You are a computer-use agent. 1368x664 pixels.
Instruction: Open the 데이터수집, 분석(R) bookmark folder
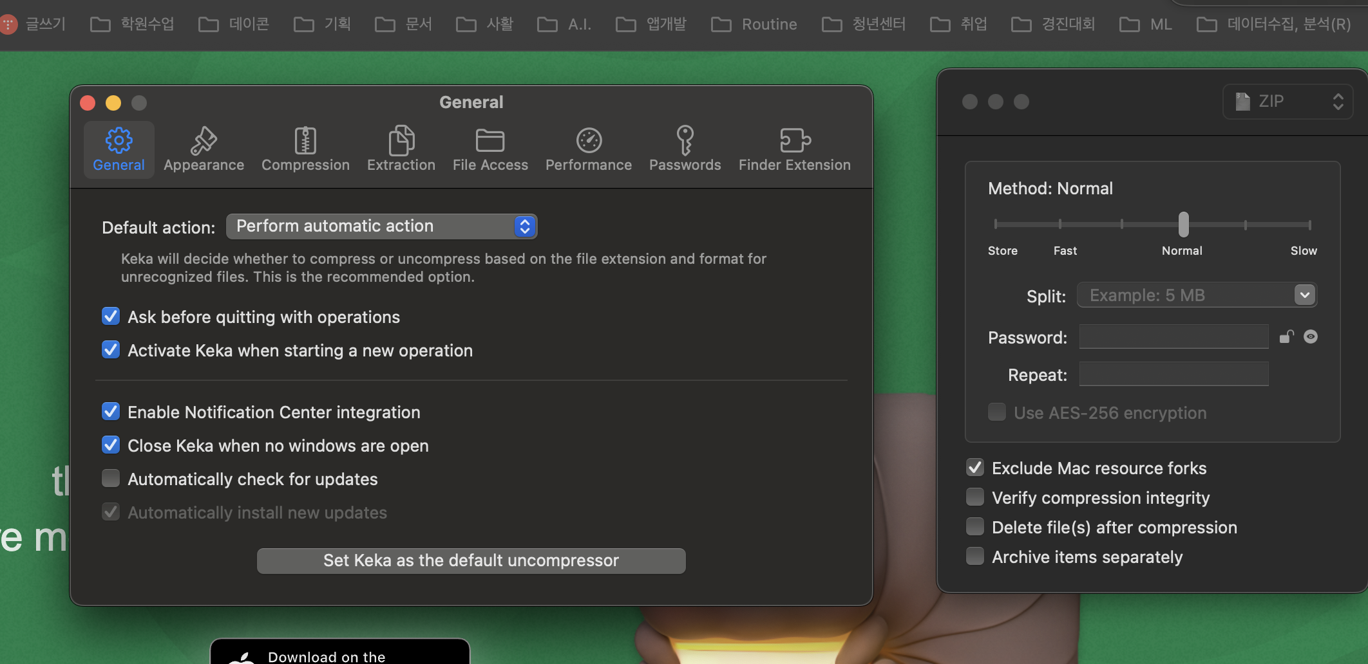(1274, 24)
